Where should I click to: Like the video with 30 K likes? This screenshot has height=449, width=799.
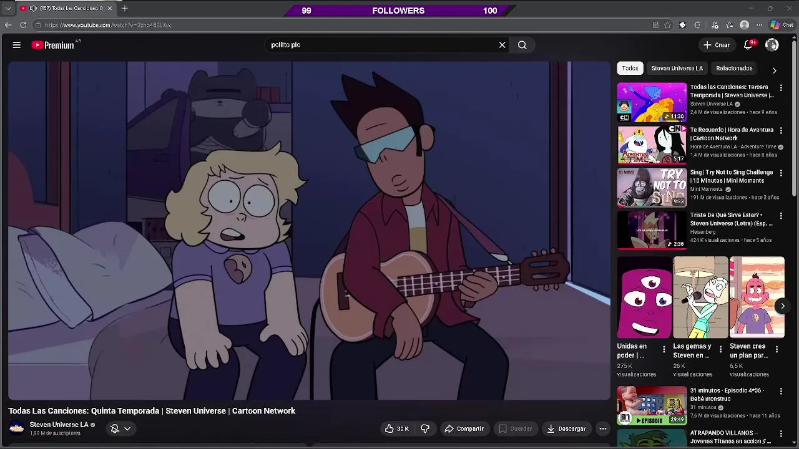click(396, 428)
